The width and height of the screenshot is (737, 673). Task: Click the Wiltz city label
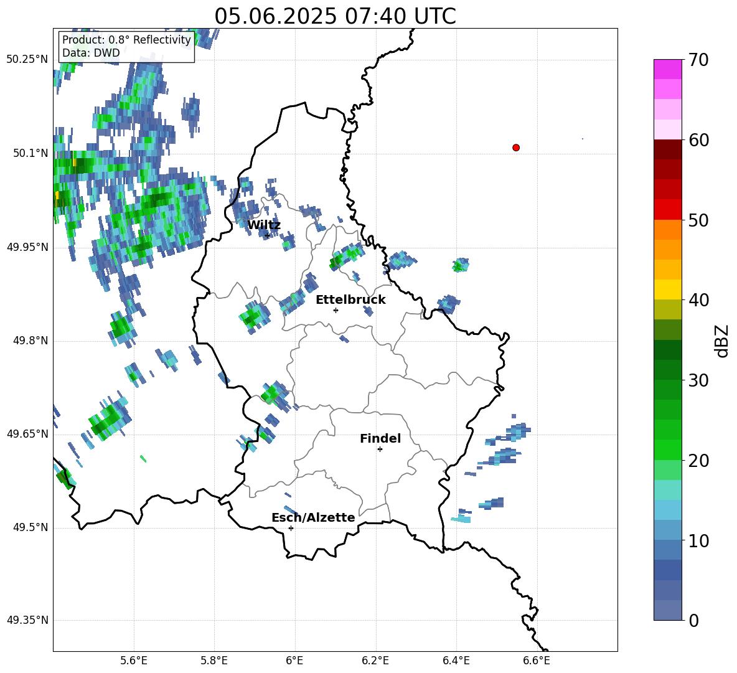tap(264, 225)
